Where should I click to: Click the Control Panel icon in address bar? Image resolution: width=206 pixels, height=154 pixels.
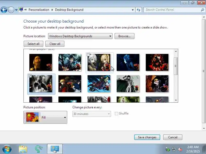coord(21,9)
